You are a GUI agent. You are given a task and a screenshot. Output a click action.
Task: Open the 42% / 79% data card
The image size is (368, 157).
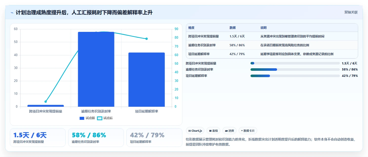[x=154, y=138]
